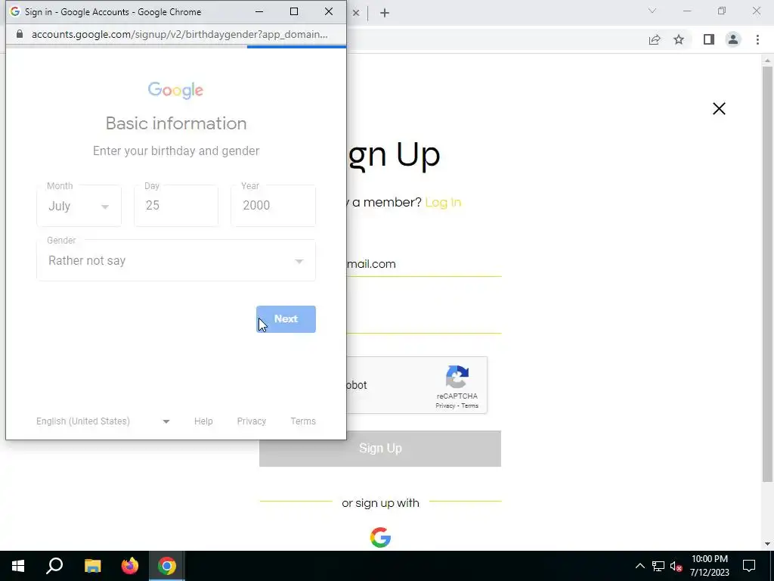Toggle Chrome side panel icon
This screenshot has width=774, height=581.
click(709, 40)
